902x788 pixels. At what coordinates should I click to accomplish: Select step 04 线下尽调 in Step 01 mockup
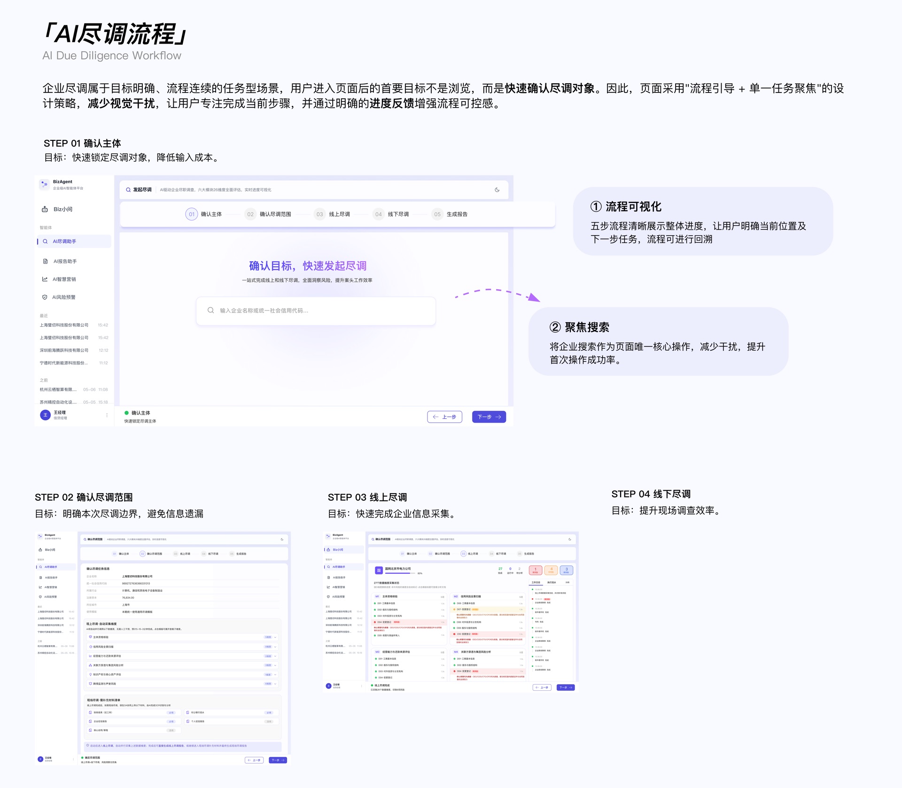pyautogui.click(x=390, y=214)
